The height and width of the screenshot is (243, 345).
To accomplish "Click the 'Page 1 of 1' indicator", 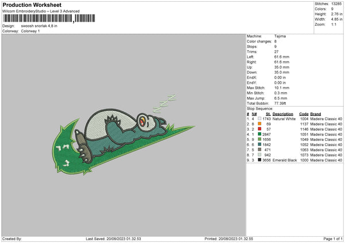I will [x=333, y=239].
